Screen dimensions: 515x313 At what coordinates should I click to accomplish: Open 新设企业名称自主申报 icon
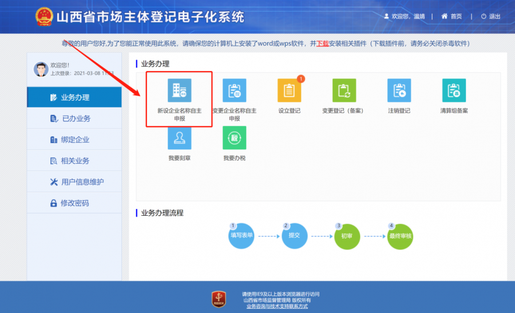[x=179, y=90]
